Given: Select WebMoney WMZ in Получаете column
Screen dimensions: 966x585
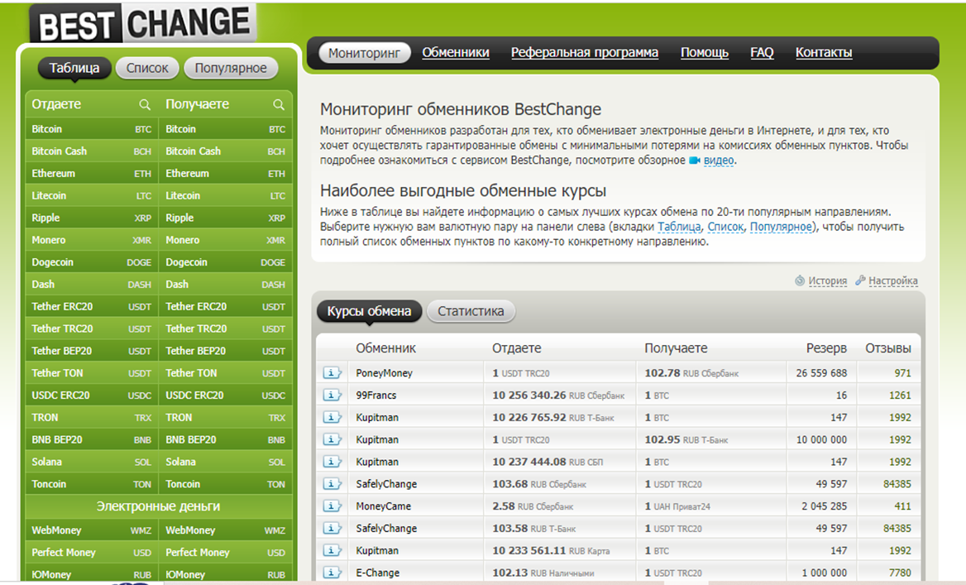Looking at the screenshot, I should tap(226, 530).
